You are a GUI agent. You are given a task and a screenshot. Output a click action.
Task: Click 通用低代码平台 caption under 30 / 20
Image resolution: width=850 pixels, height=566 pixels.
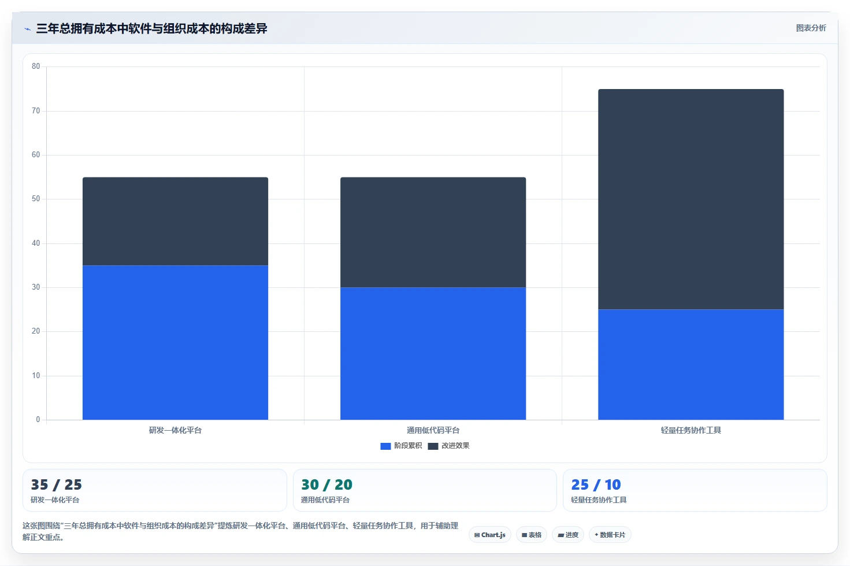click(x=325, y=500)
